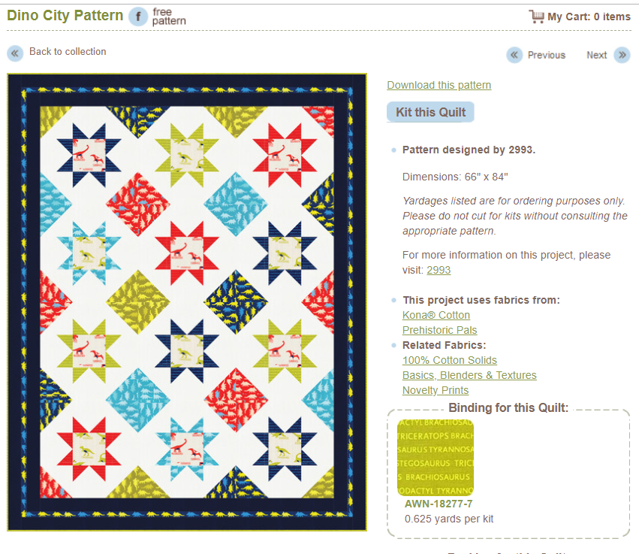
Task: Click the Dino City quilt image
Action: point(187,302)
